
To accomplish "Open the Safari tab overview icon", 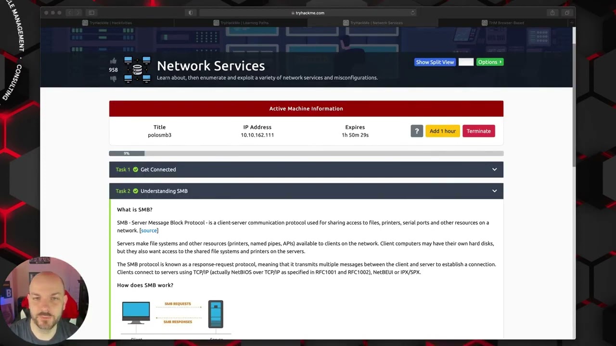I will coord(567,12).
